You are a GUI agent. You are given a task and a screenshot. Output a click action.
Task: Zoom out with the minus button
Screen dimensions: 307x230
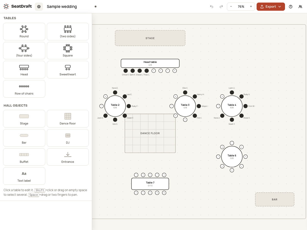click(231, 7)
